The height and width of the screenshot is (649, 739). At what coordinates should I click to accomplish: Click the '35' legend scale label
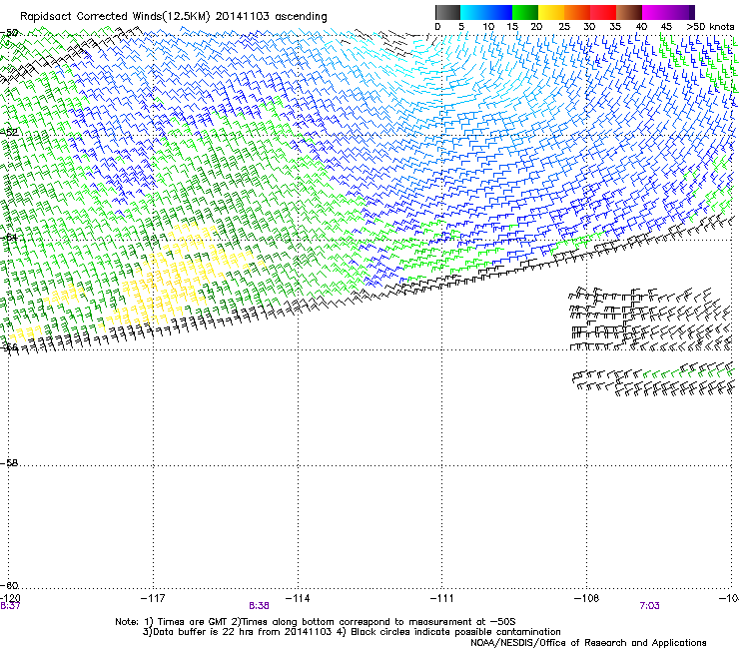click(615, 27)
